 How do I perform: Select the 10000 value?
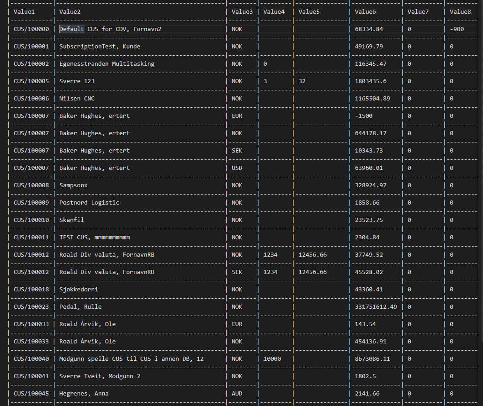[272, 359]
